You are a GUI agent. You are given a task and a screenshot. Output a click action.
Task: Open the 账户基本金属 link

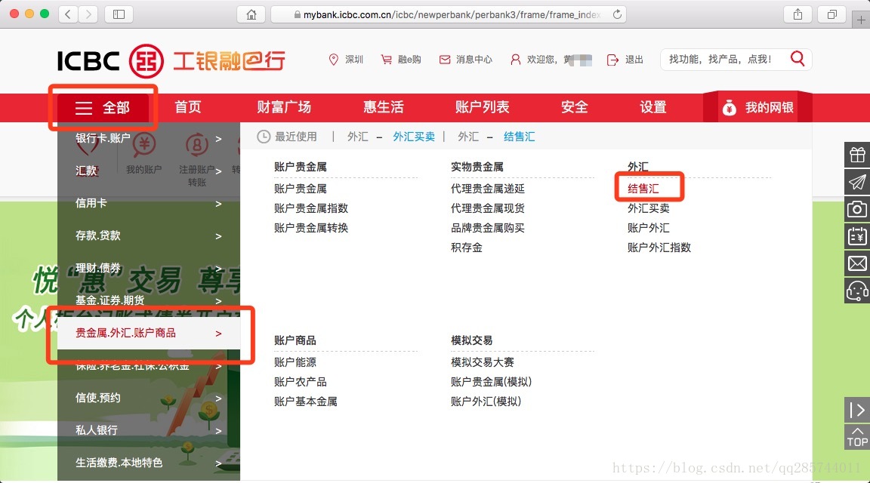pos(306,401)
